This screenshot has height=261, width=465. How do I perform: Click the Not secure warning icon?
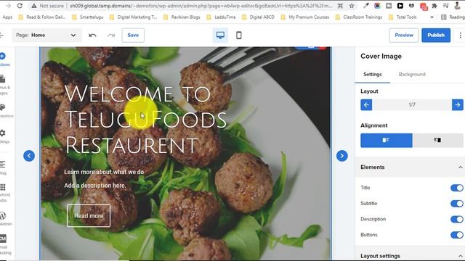click(x=34, y=6)
